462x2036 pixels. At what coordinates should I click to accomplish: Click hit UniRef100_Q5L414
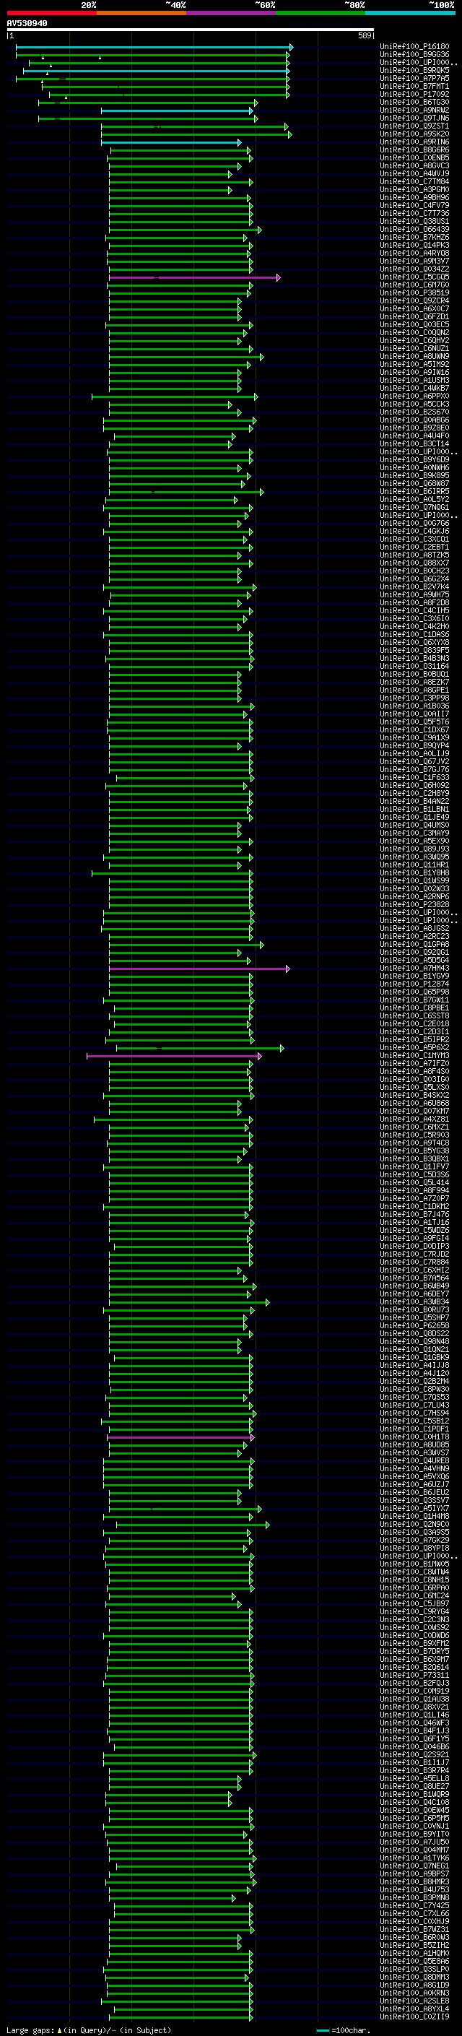pyautogui.click(x=414, y=1183)
